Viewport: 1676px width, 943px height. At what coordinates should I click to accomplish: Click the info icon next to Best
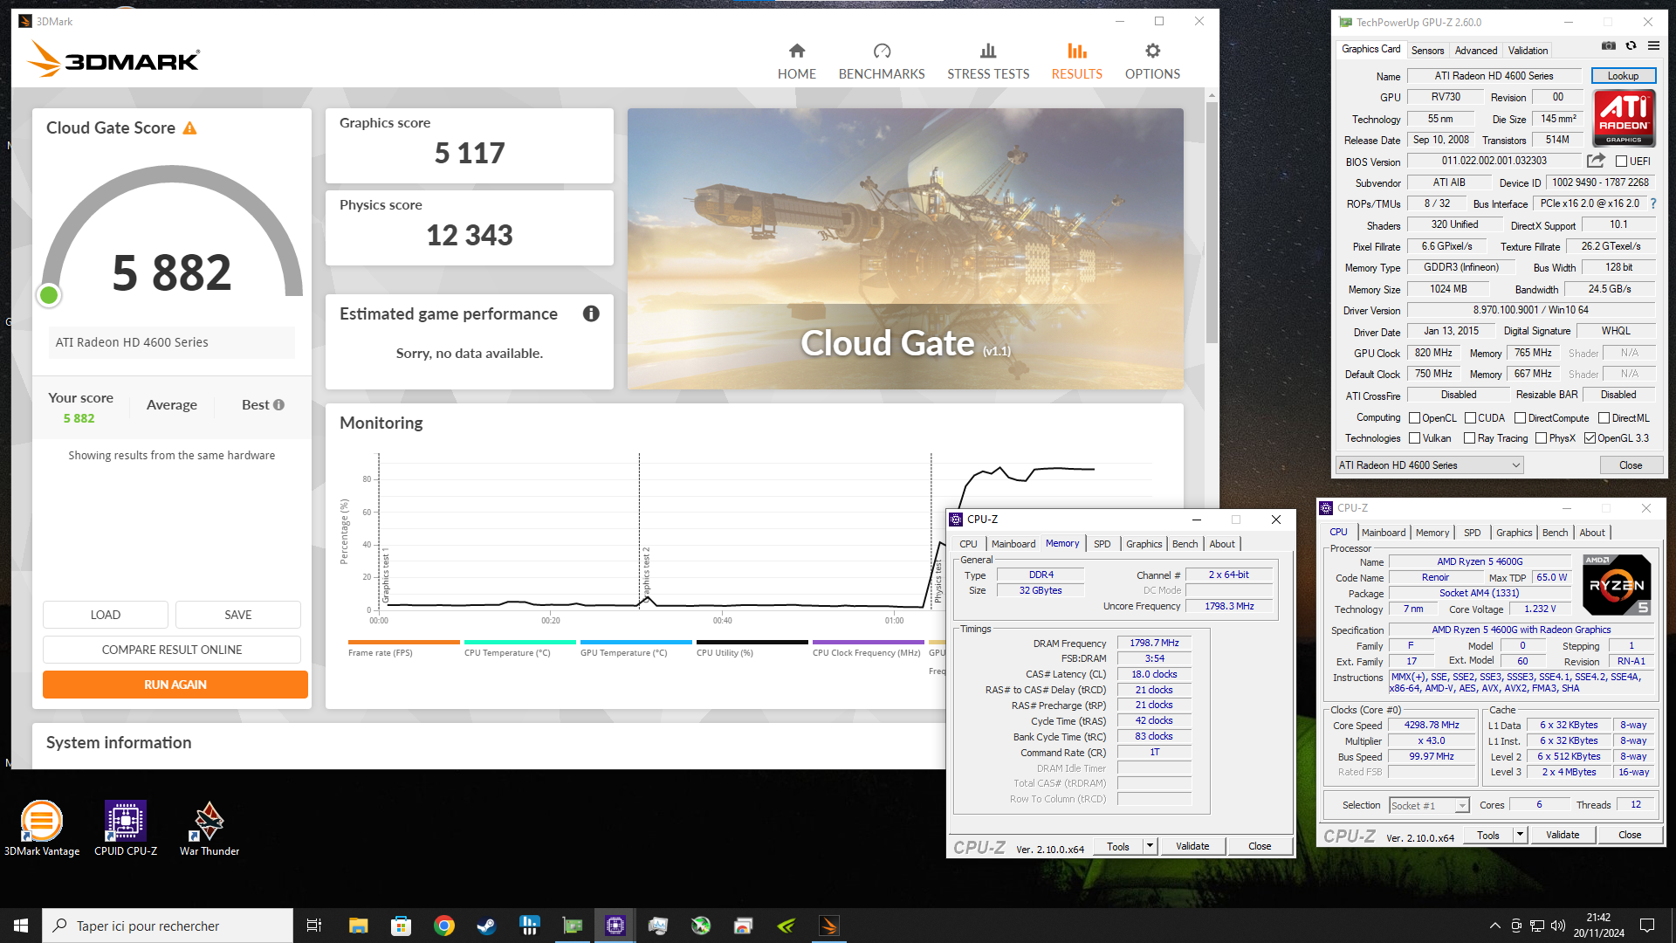(x=279, y=405)
